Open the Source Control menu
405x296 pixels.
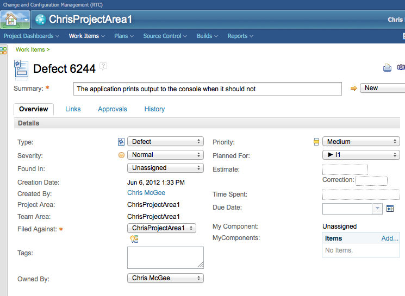[x=165, y=36]
